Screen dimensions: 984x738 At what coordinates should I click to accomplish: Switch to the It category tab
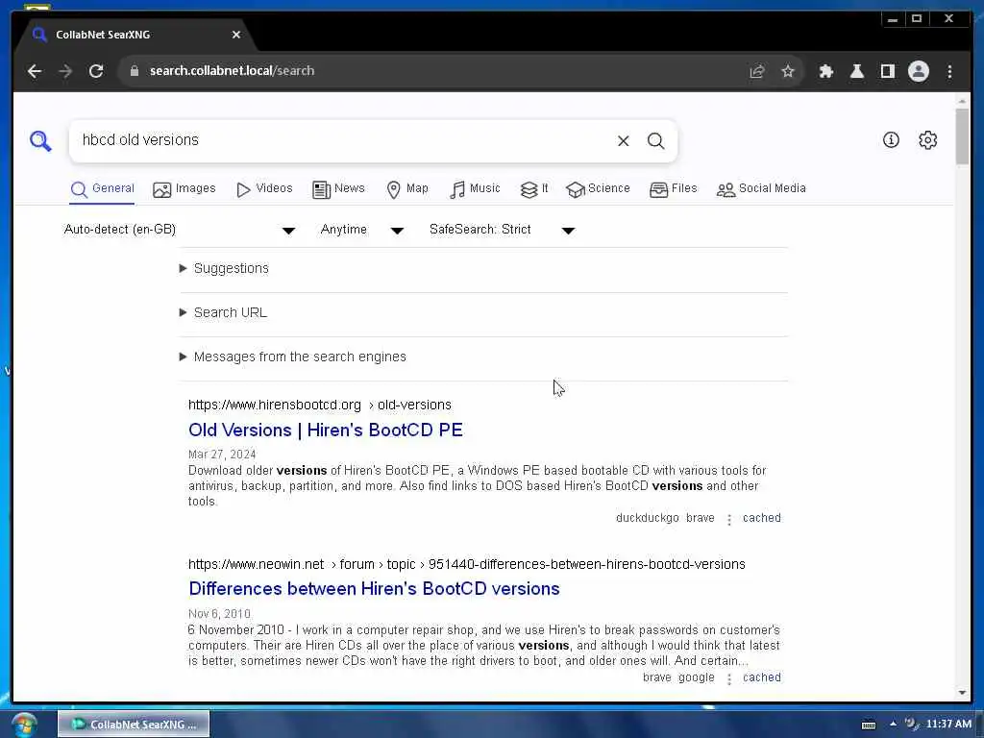tap(534, 189)
